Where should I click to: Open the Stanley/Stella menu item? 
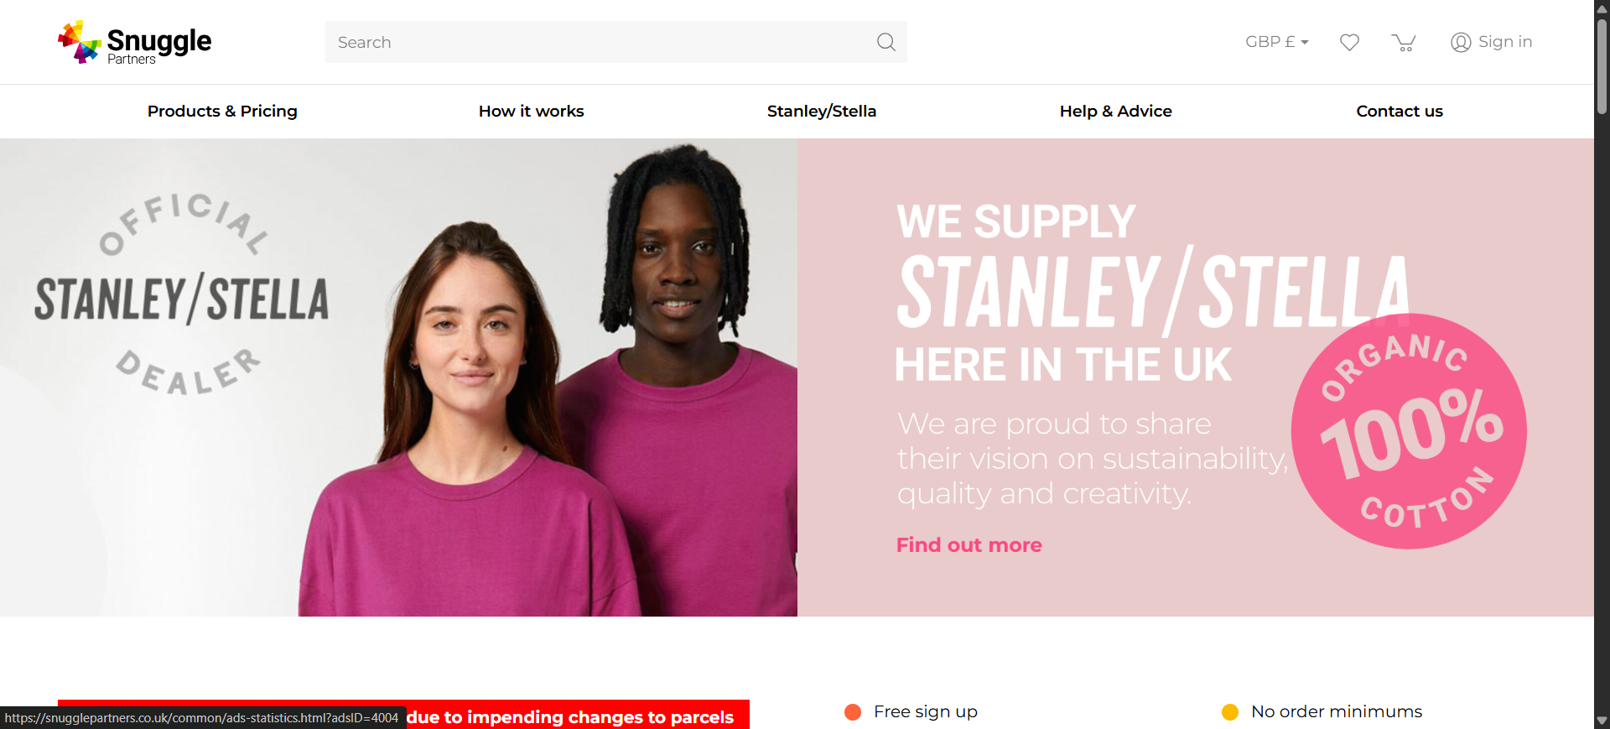tap(822, 111)
